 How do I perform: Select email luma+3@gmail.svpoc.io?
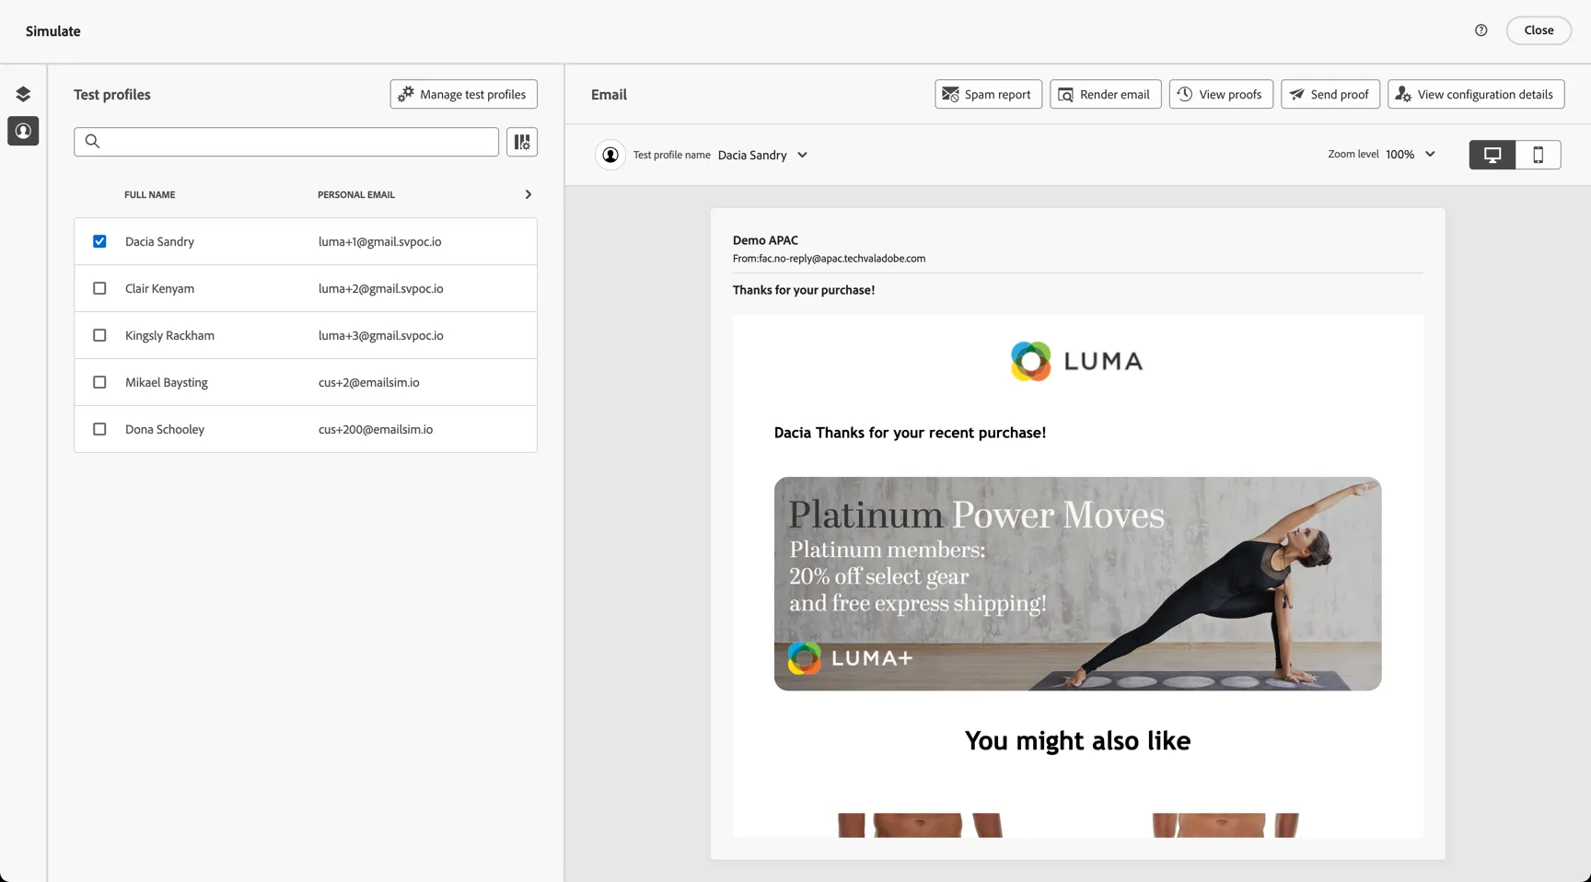click(380, 335)
